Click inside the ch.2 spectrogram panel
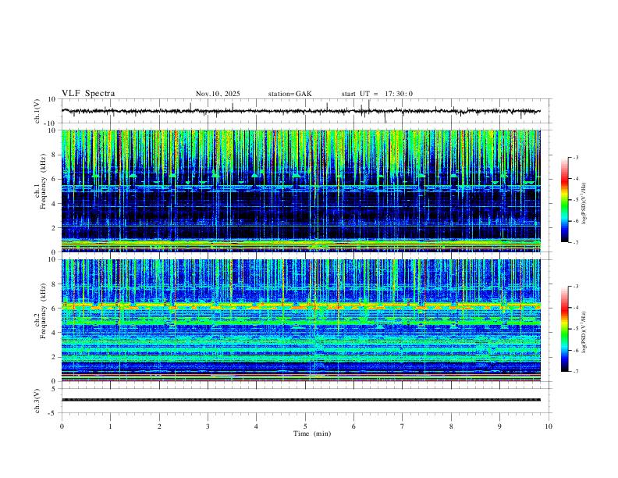Image resolution: width=618 pixels, height=478 pixels. 300,320
